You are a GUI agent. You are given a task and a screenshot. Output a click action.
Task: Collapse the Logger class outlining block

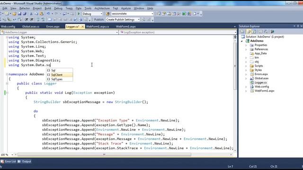point(7,84)
